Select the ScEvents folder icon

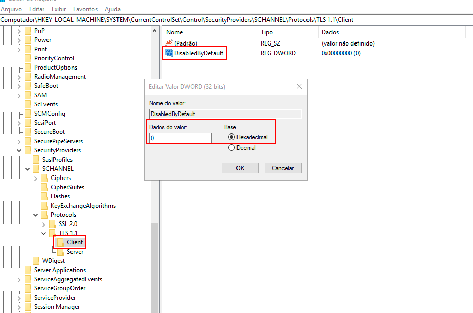tap(28, 104)
